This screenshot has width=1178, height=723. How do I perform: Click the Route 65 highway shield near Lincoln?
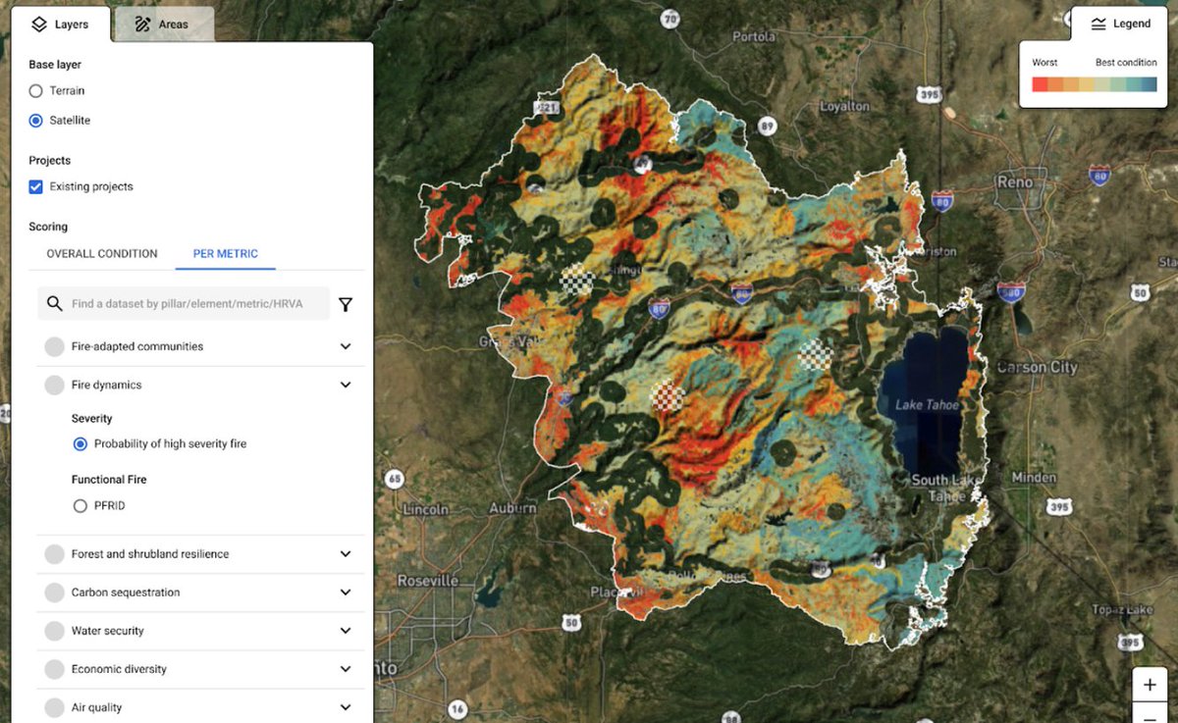coord(395,480)
